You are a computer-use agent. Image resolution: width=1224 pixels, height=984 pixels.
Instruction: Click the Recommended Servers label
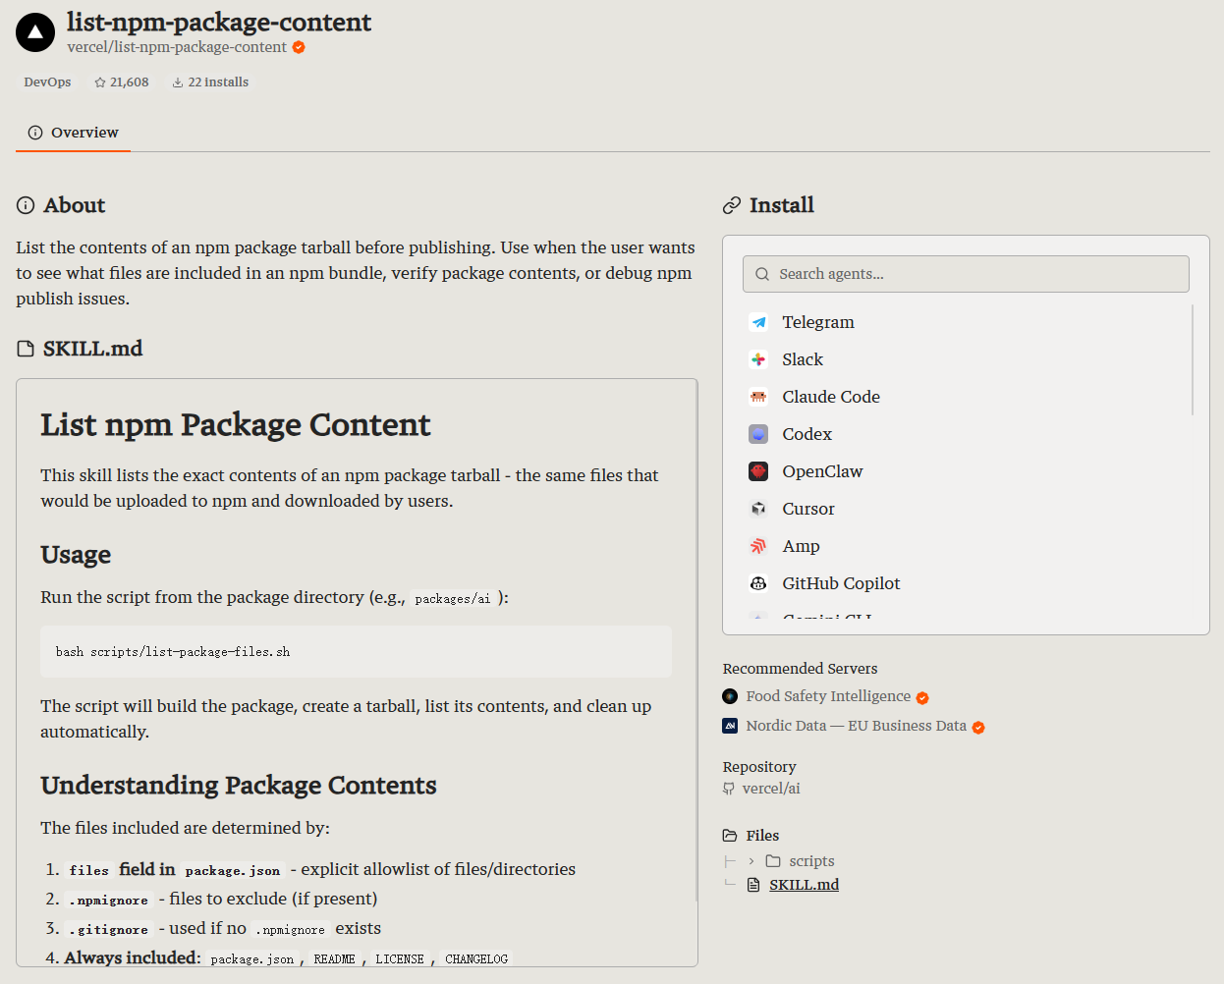click(x=800, y=669)
